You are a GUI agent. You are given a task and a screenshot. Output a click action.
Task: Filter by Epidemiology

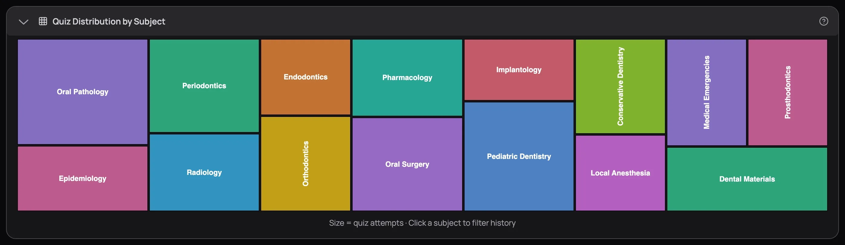[82, 179]
